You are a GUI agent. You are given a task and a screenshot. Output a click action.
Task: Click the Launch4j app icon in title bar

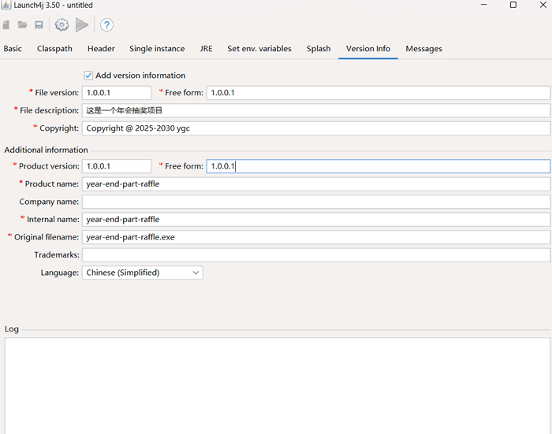[x=6, y=5]
